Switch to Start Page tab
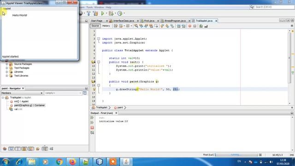The width and height of the screenshot is (295, 166). pyautogui.click(x=97, y=21)
